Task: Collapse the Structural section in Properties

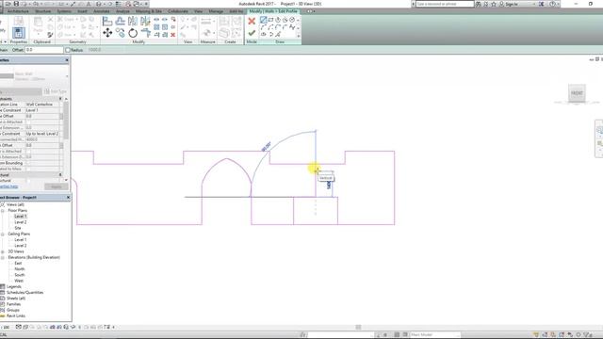Action: 60,174
